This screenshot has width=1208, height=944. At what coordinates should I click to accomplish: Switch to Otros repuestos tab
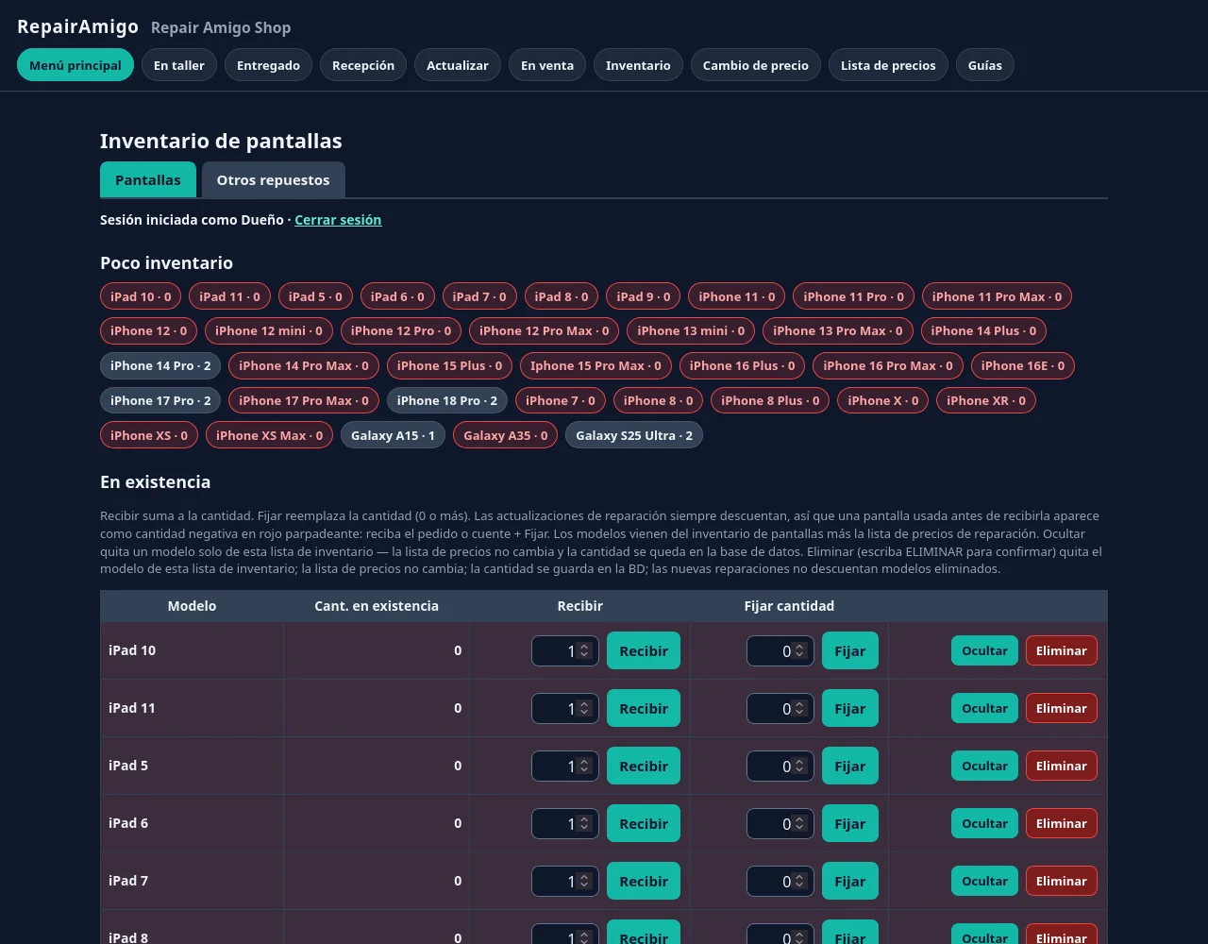pos(274,179)
